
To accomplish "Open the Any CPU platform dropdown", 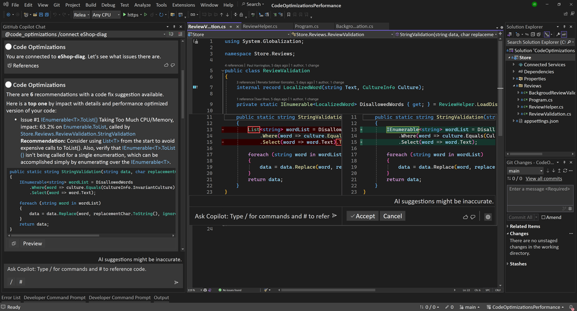I will 106,14.
